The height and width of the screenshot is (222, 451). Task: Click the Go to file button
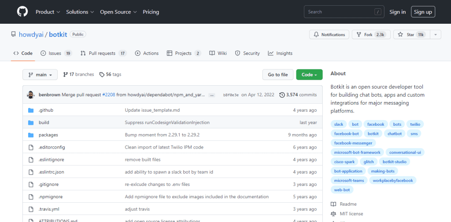point(278,75)
